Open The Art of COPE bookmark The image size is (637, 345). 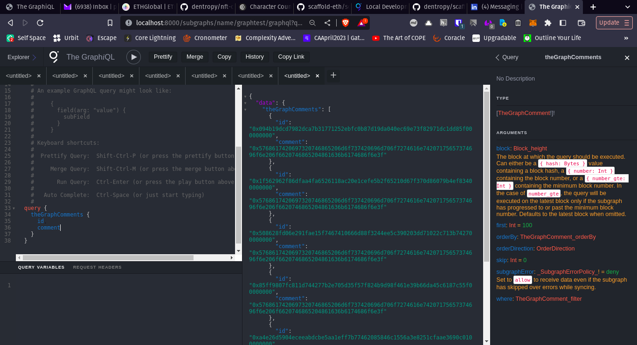pos(399,38)
